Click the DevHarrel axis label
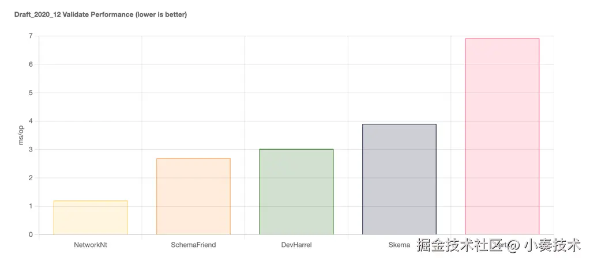Viewport: 590px width, 262px height. pos(296,245)
